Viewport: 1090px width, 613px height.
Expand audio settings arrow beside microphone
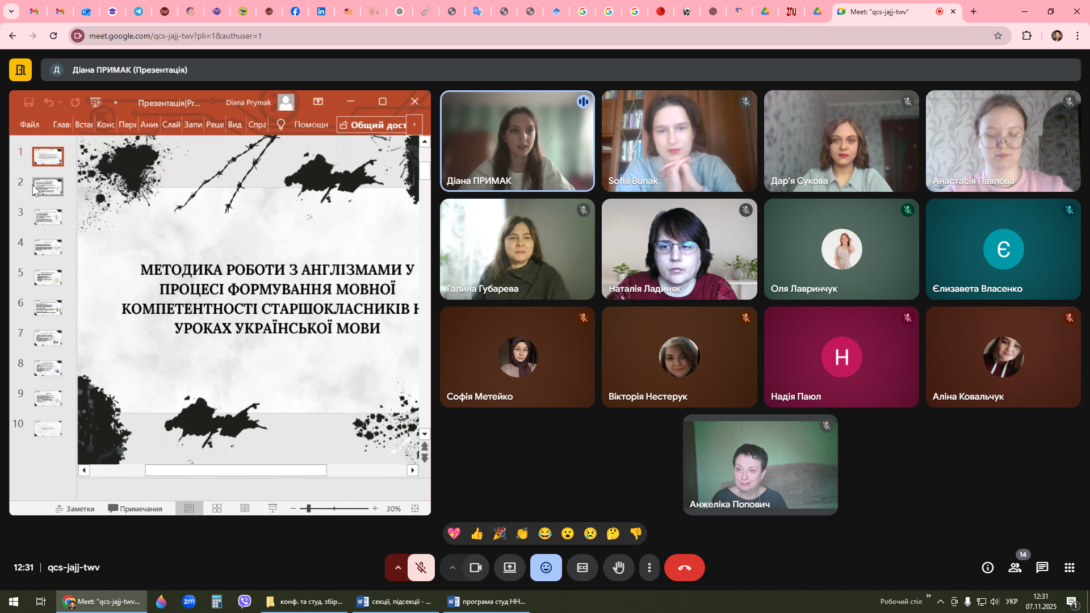point(397,568)
